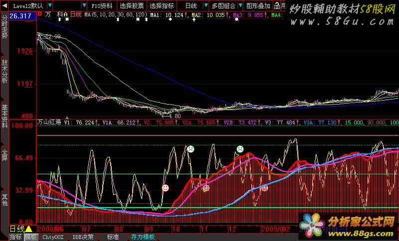Select the 标准 template tab
Image resolution: width=399 pixels, height=241 pixels.
pyautogui.click(x=113, y=237)
